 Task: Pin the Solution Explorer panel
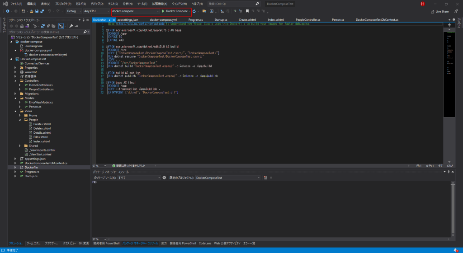[x=83, y=20]
